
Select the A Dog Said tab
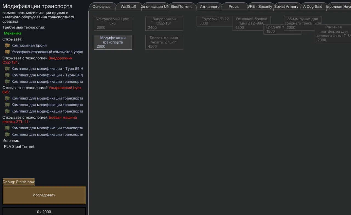pyautogui.click(x=313, y=7)
